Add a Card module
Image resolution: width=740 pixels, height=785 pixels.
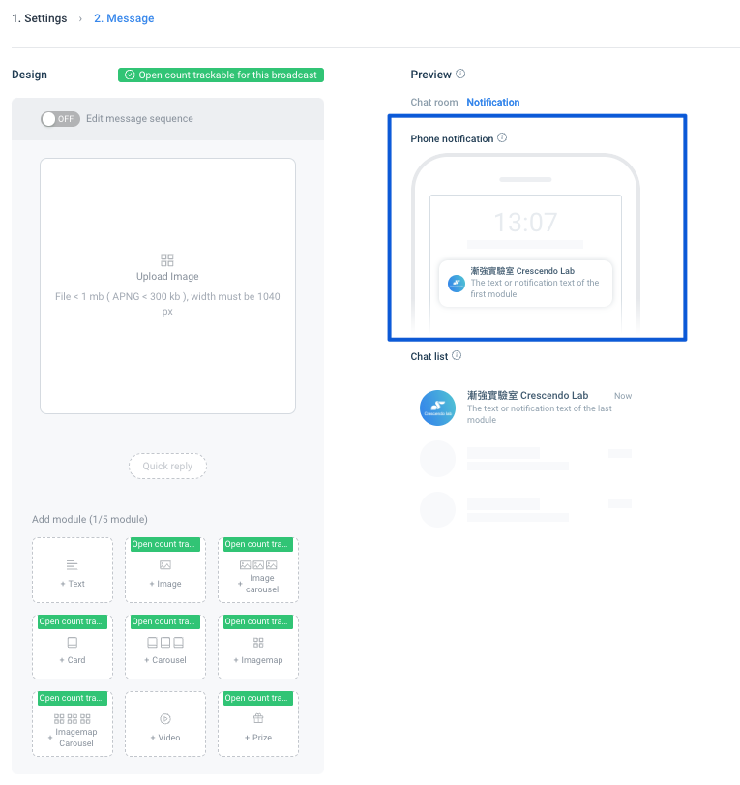(x=73, y=649)
